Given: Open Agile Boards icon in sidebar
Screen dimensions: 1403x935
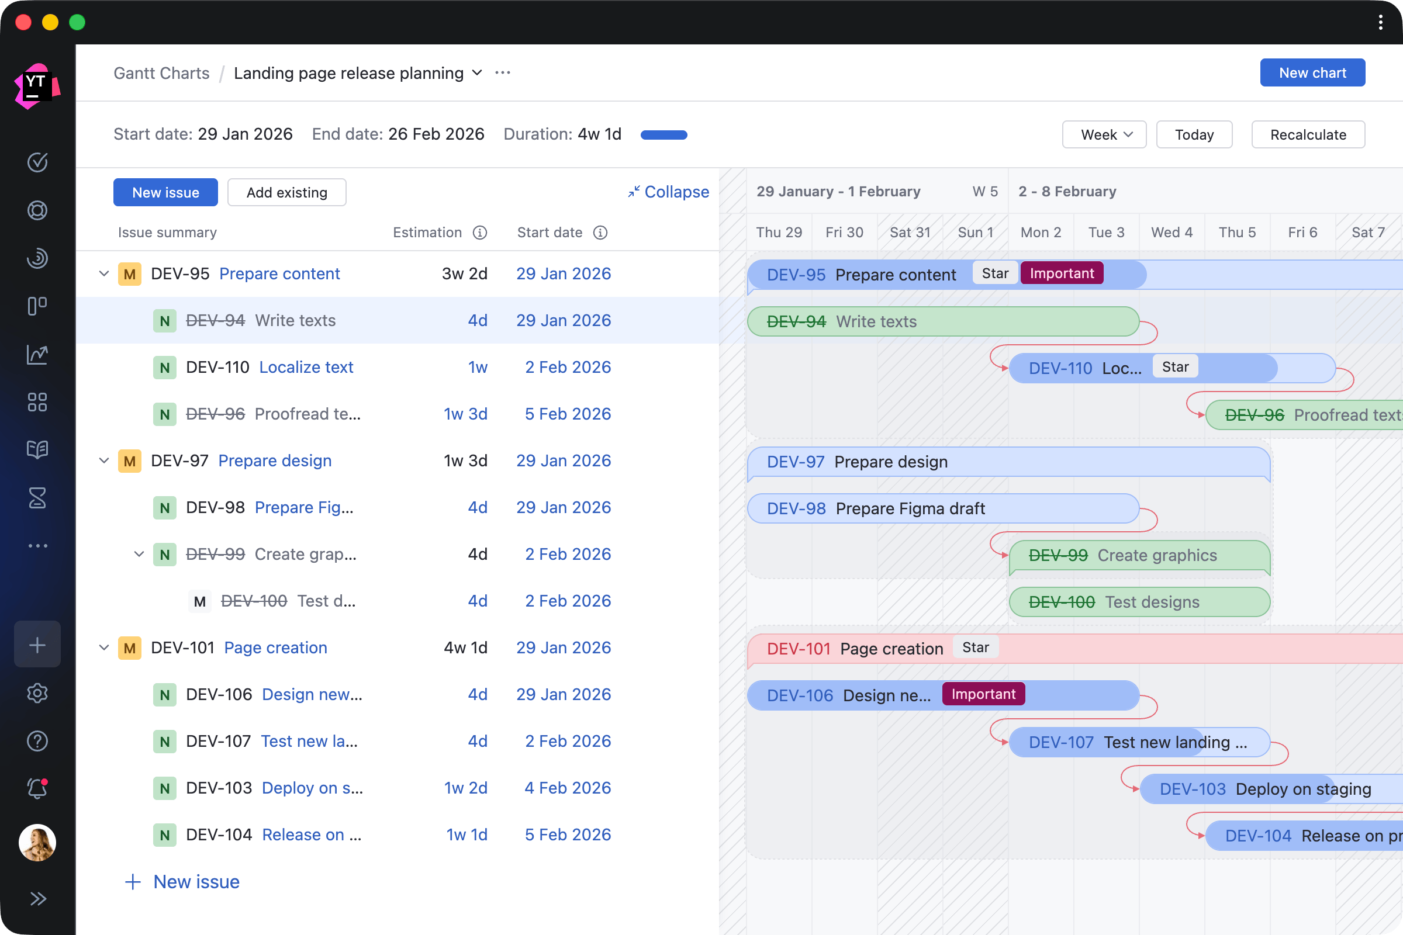Looking at the screenshot, I should 37,306.
